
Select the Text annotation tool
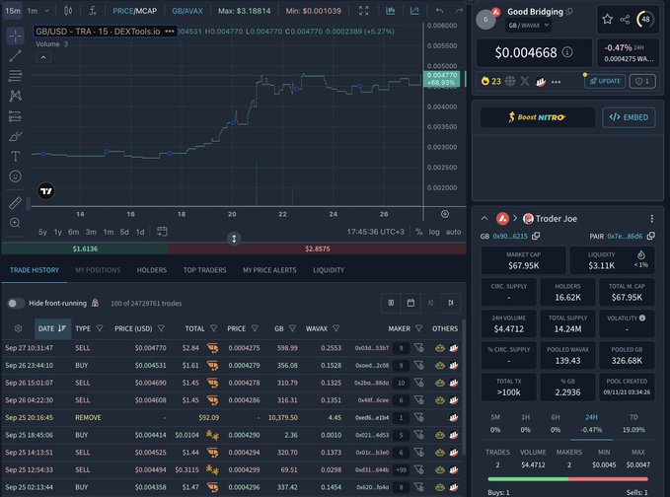(x=16, y=156)
